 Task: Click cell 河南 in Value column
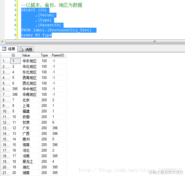pyautogui.click(x=30, y=156)
